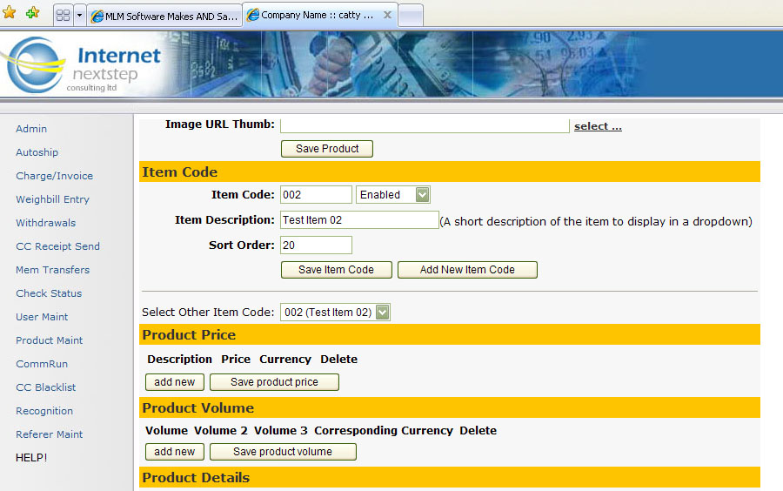
Task: Click the Add to Favorites icon
Action: pyautogui.click(x=32, y=13)
